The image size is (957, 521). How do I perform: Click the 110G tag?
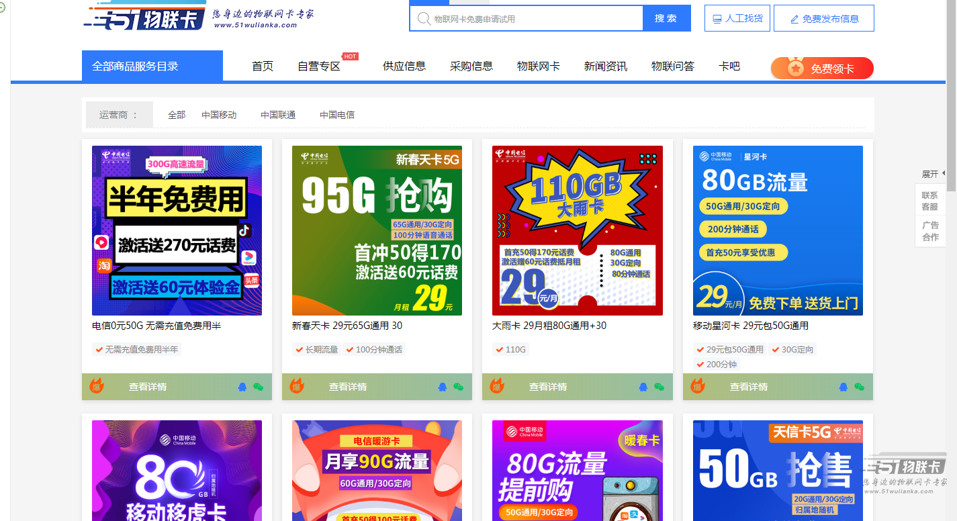(510, 349)
